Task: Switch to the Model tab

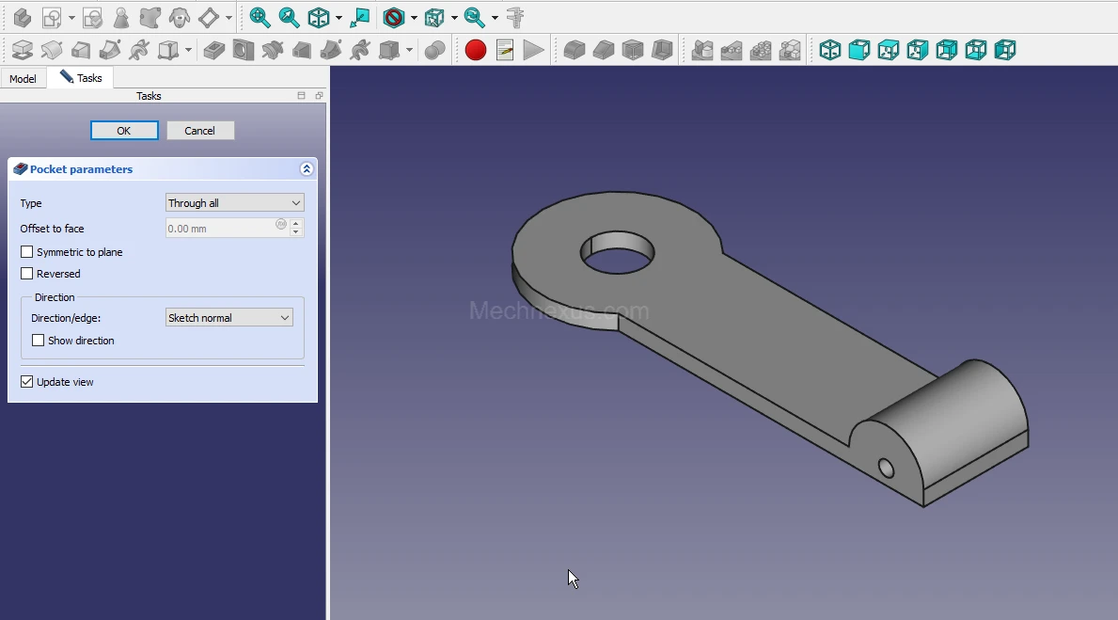Action: 23,78
